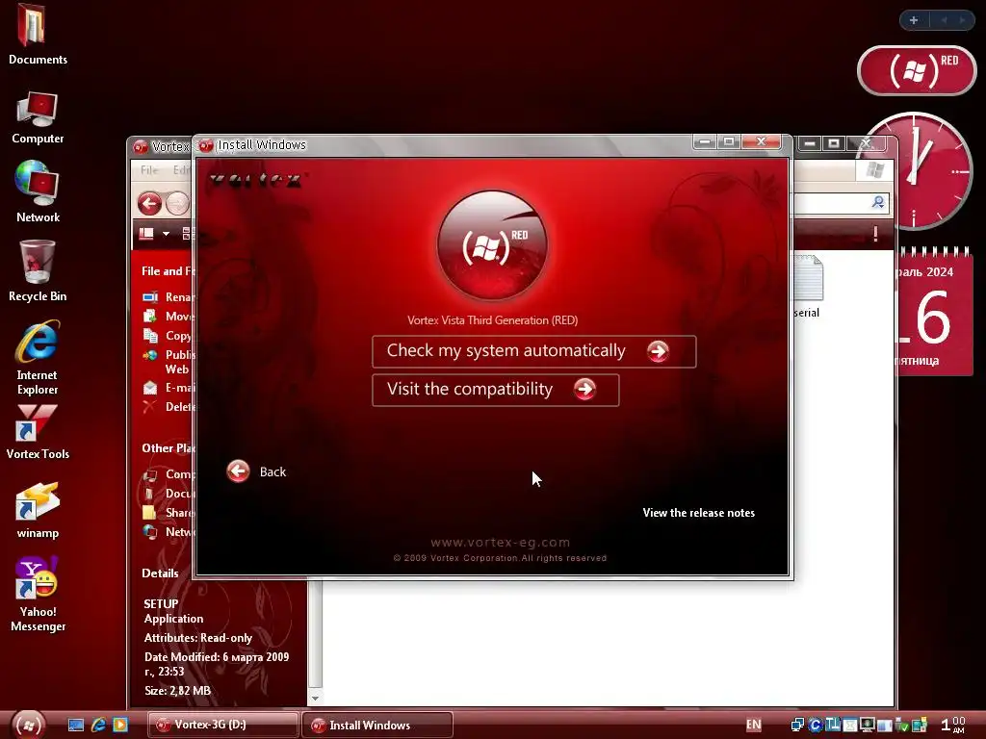Click Show Desktop in quick launch
Image resolution: width=986 pixels, height=739 pixels.
point(76,726)
